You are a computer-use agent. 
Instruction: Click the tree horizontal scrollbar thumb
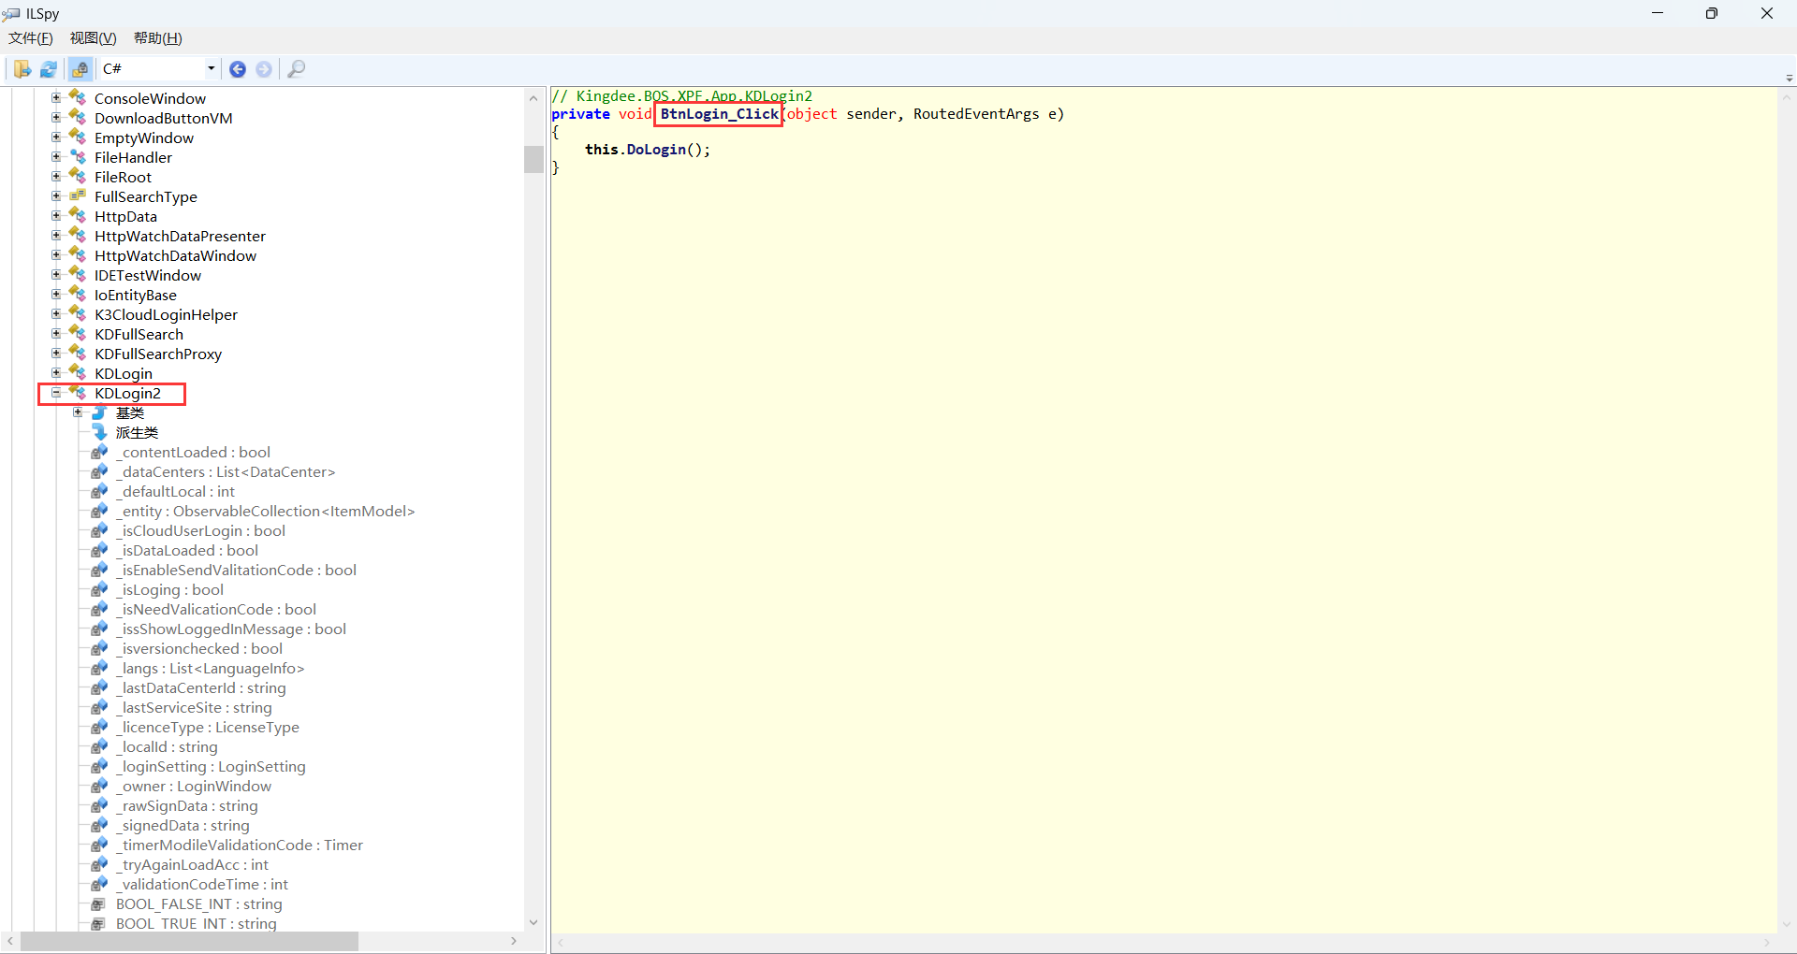189,942
